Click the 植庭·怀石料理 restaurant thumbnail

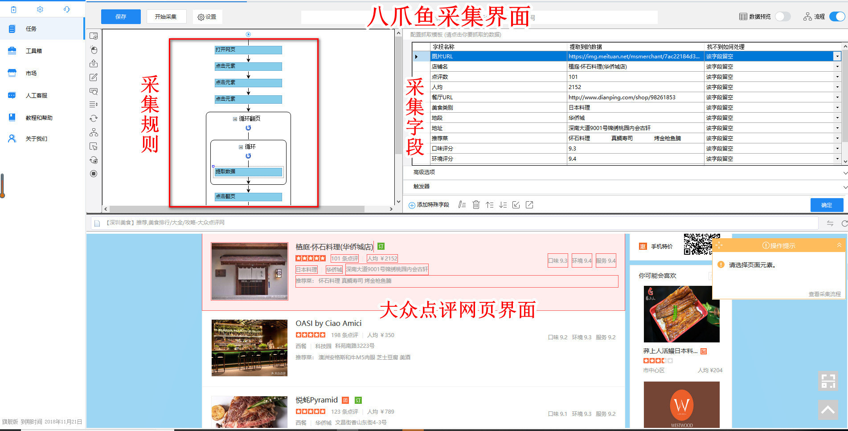point(250,271)
